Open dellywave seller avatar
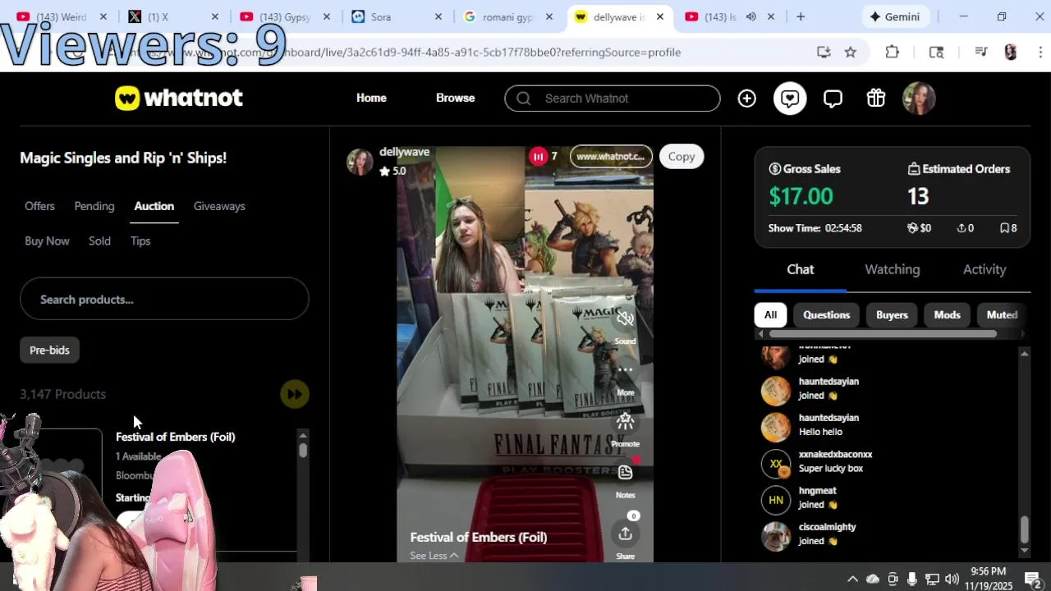Image resolution: width=1051 pixels, height=591 pixels. point(360,162)
